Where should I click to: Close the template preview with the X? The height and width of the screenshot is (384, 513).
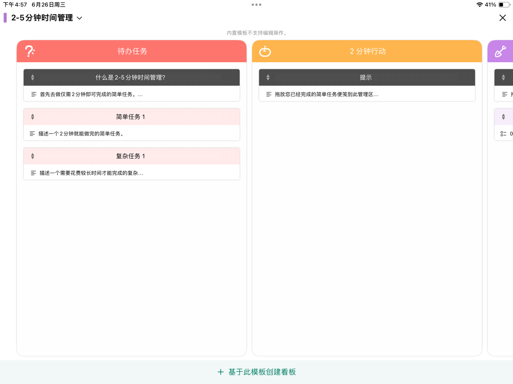coord(503,18)
